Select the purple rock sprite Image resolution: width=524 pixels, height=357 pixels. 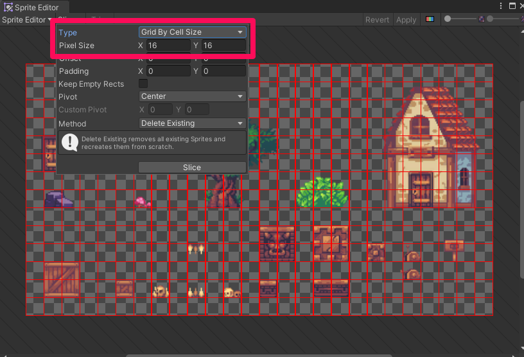(x=59, y=199)
